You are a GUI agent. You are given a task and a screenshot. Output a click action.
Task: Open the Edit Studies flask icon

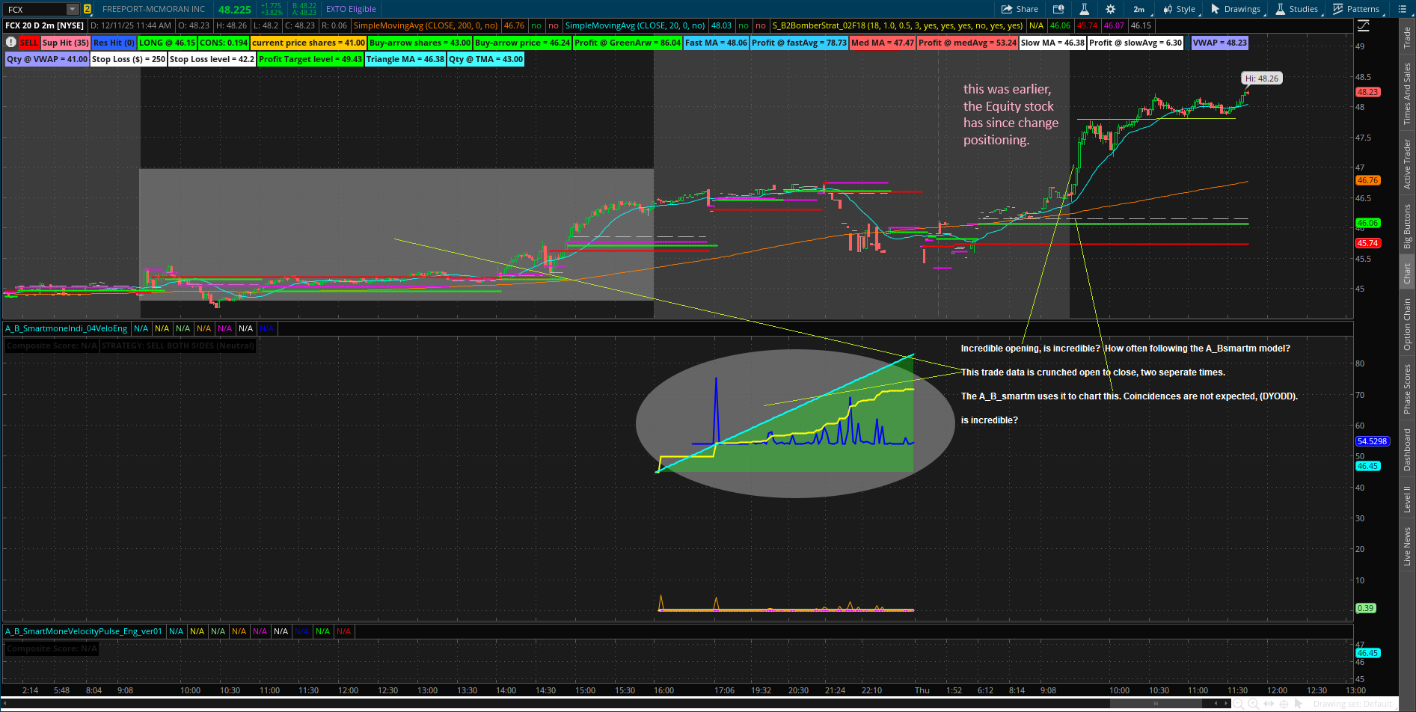click(1084, 9)
